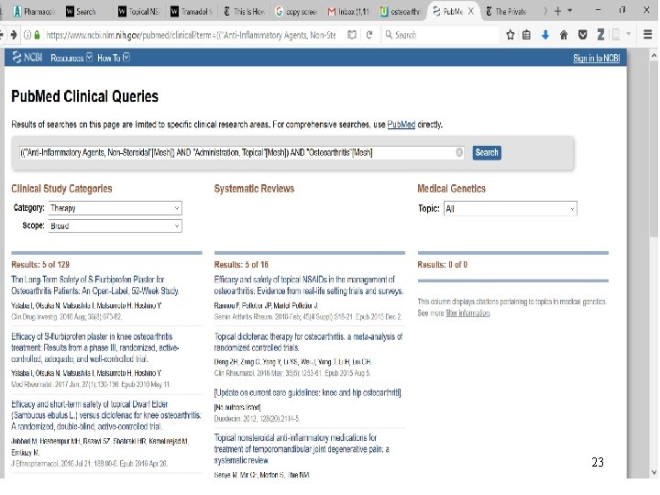Switch to the Pharmacol tab
Viewport: 660px width, 495px height.
click(34, 11)
